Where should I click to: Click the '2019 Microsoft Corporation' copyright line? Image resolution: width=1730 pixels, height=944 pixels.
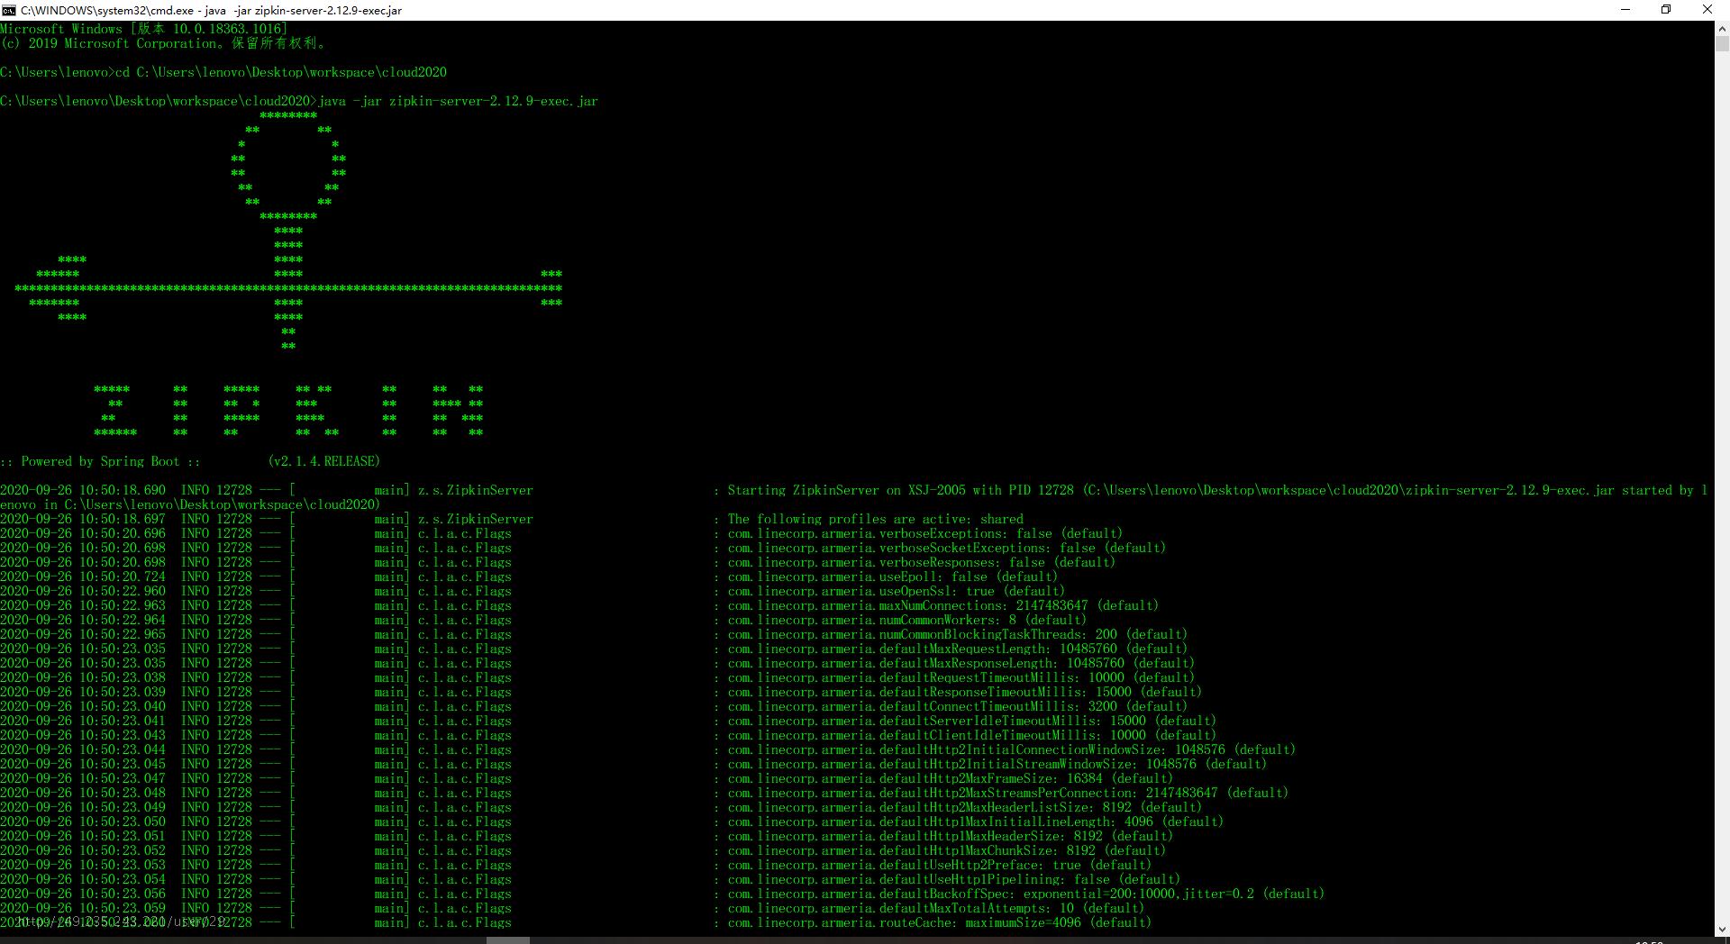coord(164,43)
